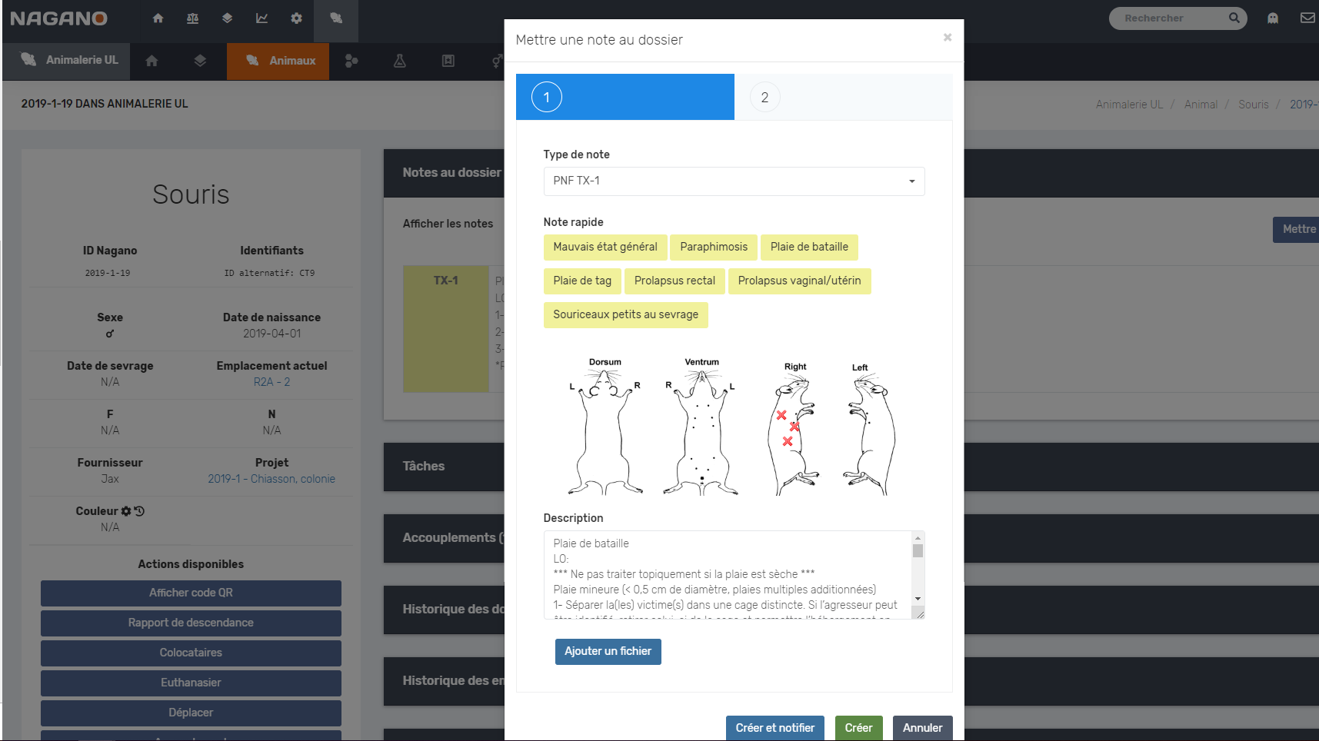Click the Colocataires button
Screen dimensions: 1319x741
click(x=191, y=653)
